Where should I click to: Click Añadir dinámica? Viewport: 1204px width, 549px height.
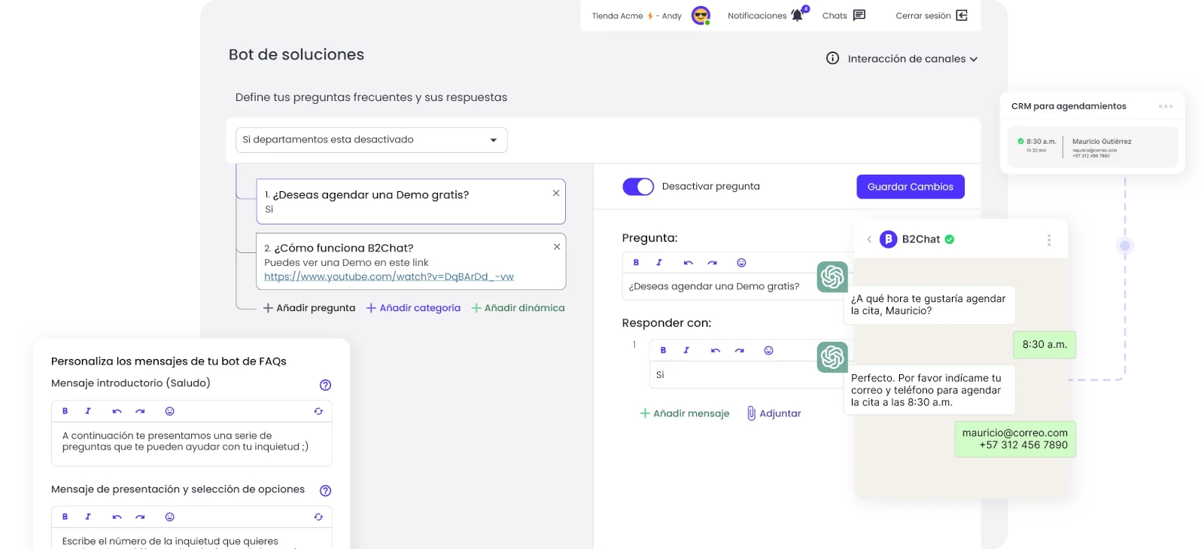point(518,307)
